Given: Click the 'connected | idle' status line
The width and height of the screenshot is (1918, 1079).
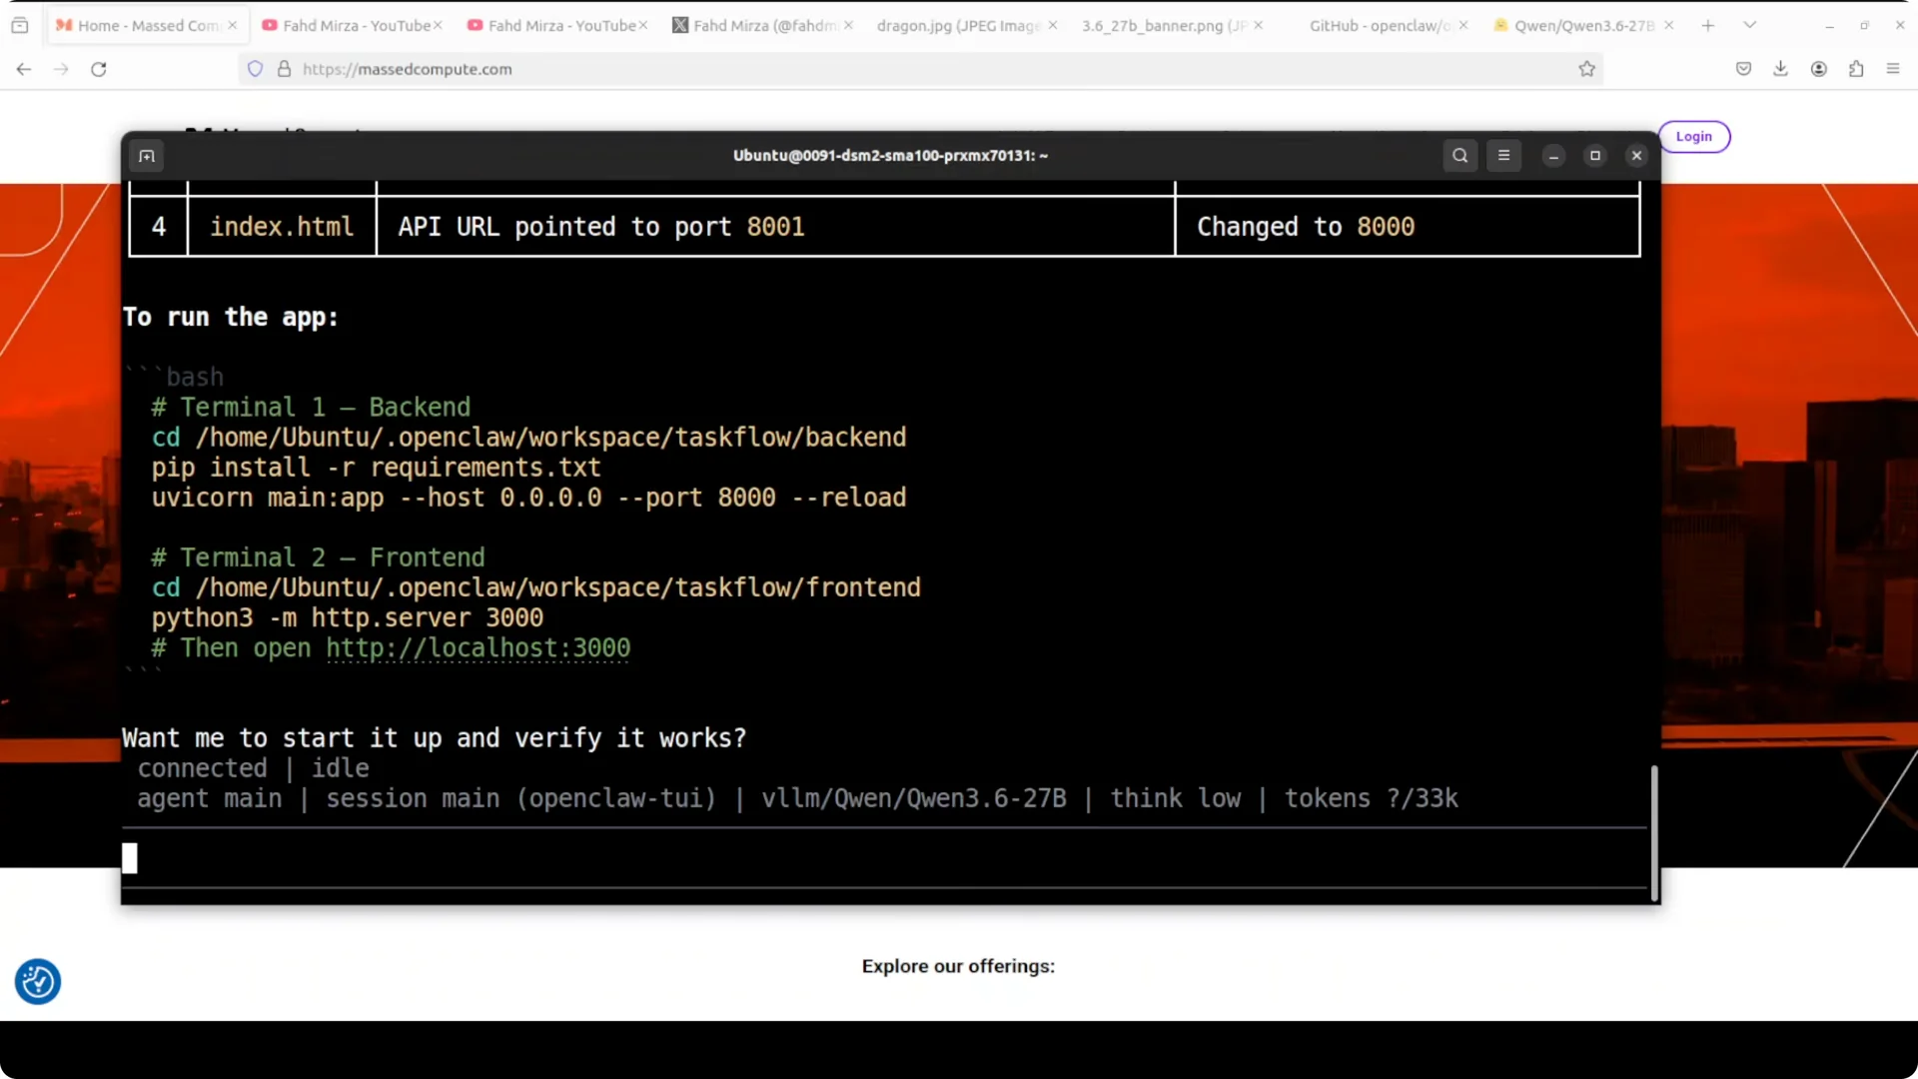Looking at the screenshot, I should [x=253, y=768].
